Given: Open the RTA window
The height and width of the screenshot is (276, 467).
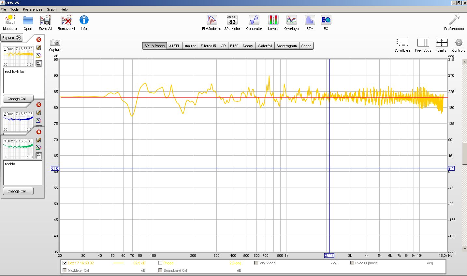Looking at the screenshot, I should tap(310, 23).
